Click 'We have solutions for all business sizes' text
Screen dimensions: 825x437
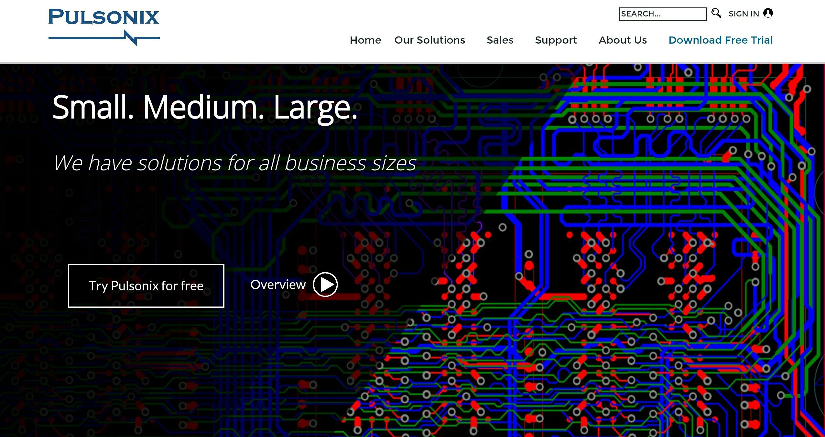click(x=235, y=163)
